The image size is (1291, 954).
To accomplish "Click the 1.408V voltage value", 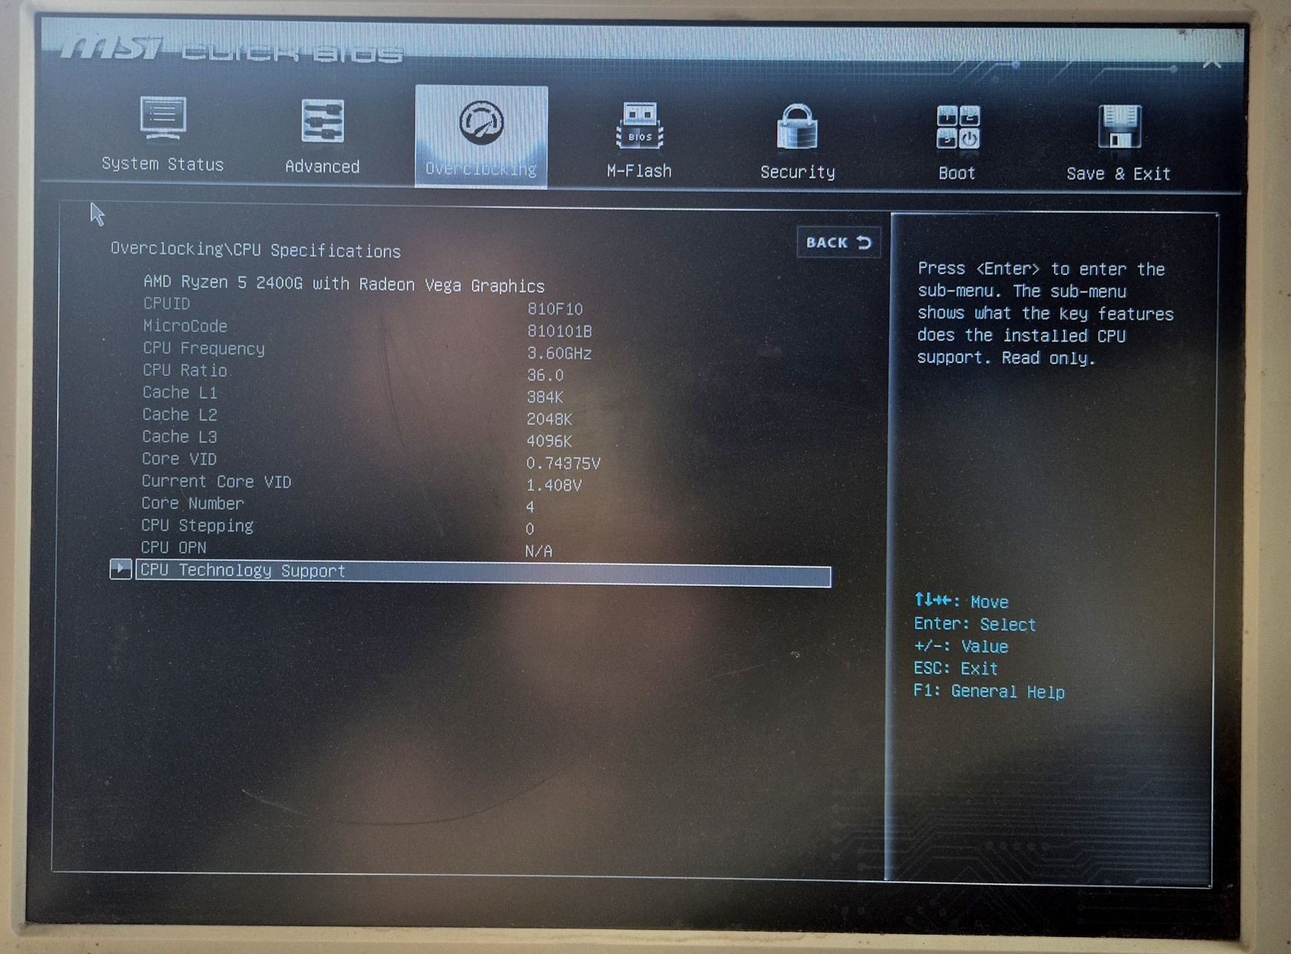I will click(x=554, y=485).
